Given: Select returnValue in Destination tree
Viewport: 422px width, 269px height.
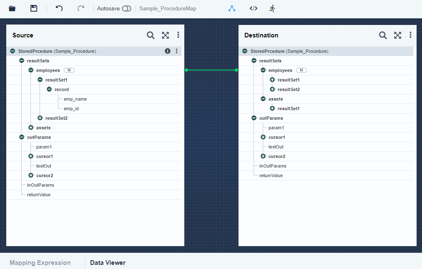Looking at the screenshot, I should point(271,175).
